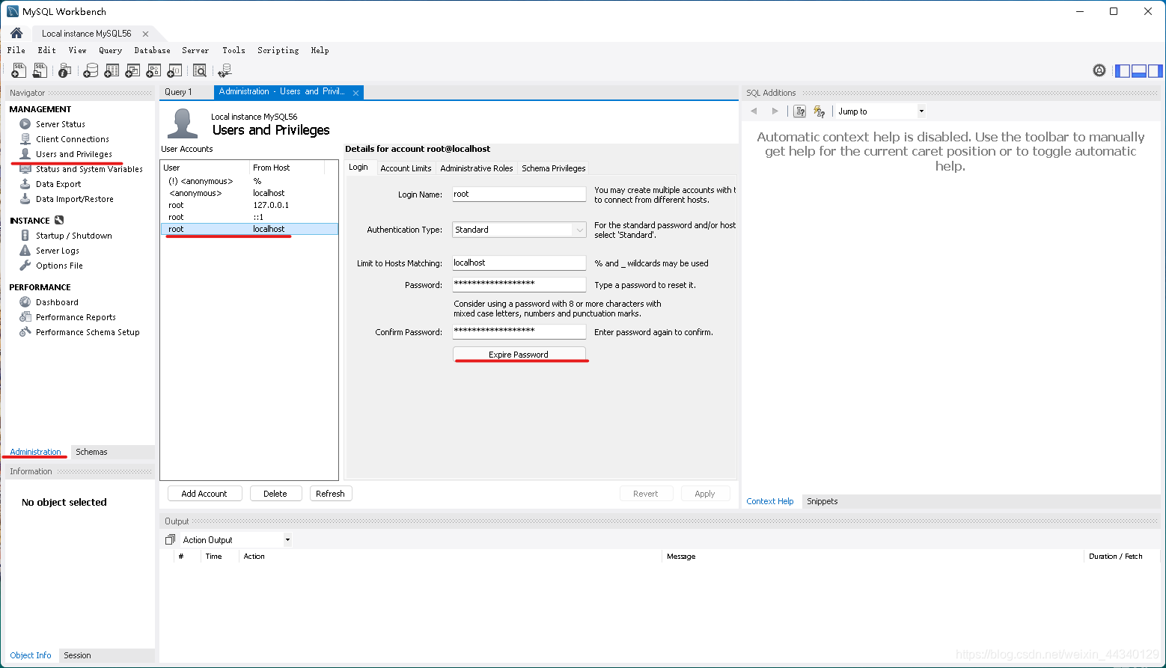Click Add Account to create a new user
Screen dimensions: 1166x668
[204, 493]
